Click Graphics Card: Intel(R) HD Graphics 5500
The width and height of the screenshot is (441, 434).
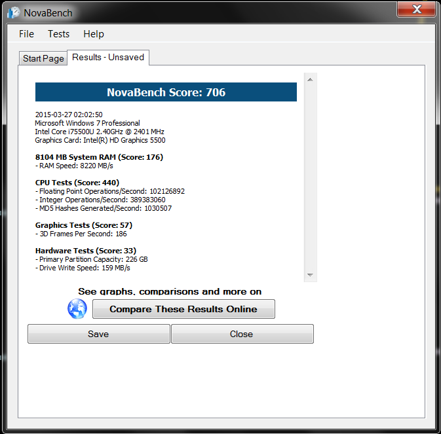(100, 140)
